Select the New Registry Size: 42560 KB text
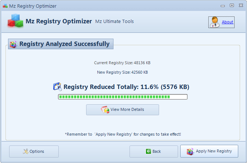 [x=122, y=72]
